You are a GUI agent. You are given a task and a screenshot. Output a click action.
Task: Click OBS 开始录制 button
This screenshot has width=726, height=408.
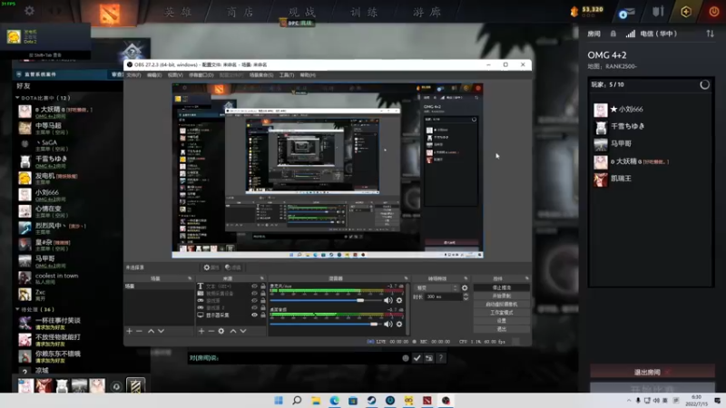pos(502,296)
